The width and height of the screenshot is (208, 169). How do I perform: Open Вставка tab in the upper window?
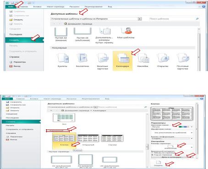[37, 7]
